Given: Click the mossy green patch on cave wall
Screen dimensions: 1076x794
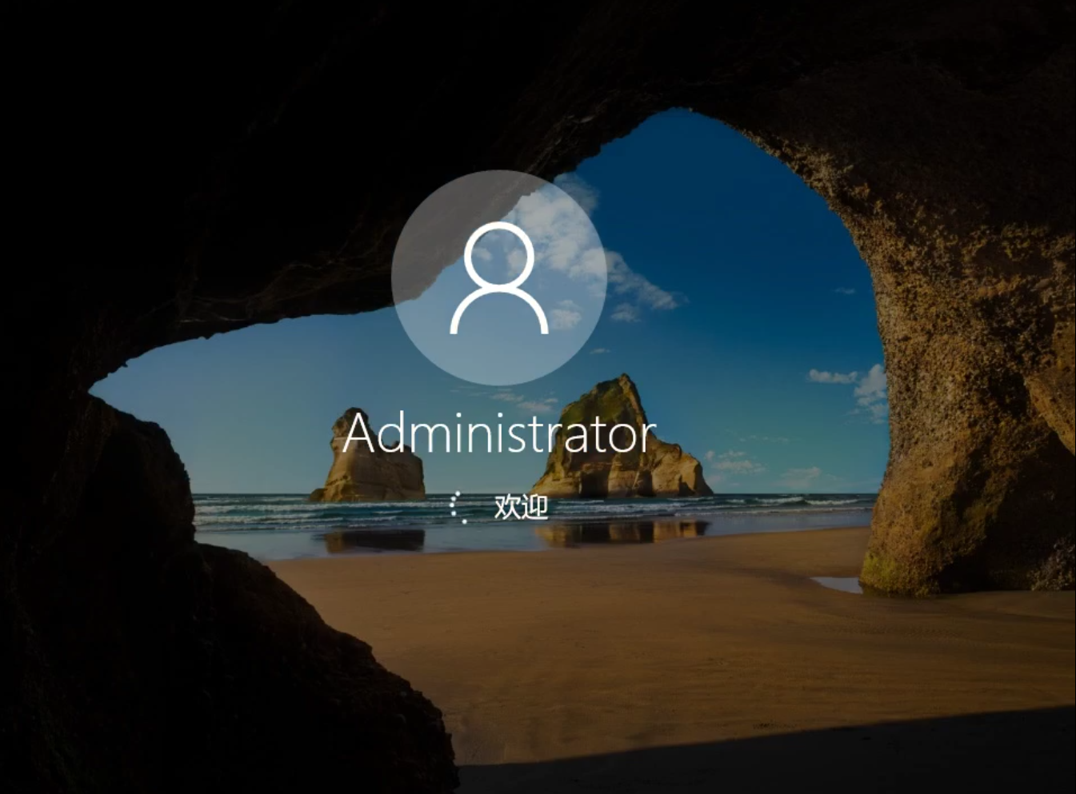Looking at the screenshot, I should [884, 569].
